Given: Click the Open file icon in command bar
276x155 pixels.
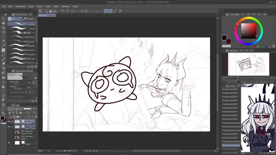Looking at the screenshot, I should point(50,11).
